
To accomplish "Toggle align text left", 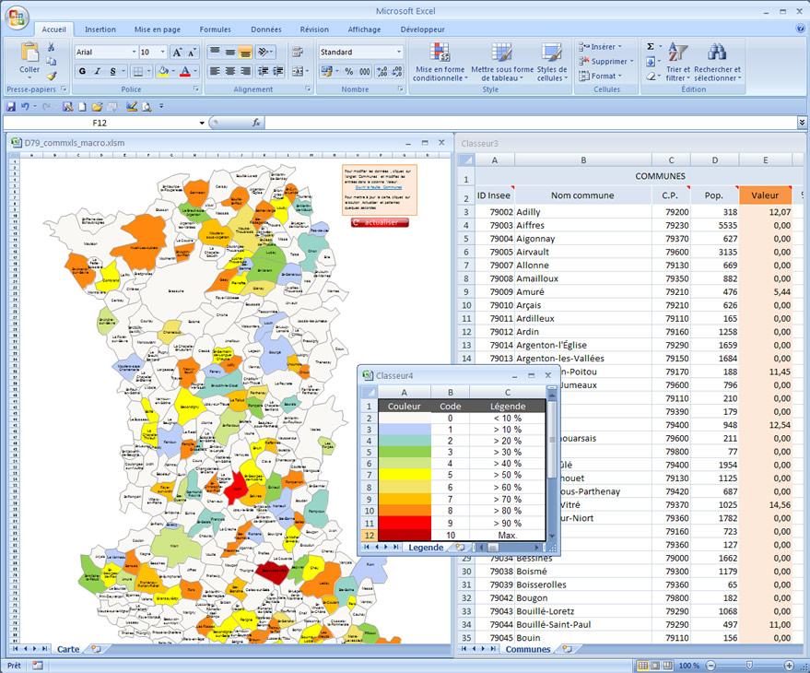I will [x=215, y=71].
